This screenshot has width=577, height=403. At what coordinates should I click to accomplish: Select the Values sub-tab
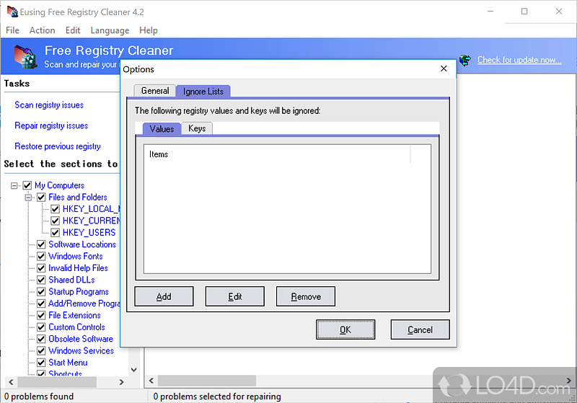[x=162, y=129]
